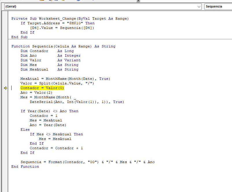
Task: Click the Mes = MonthName(Month( _ line
Action: pyautogui.click(x=48, y=97)
